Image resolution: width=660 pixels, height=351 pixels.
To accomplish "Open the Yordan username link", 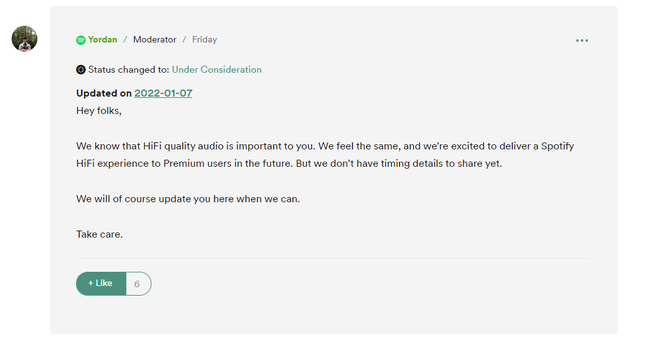I will pos(102,40).
